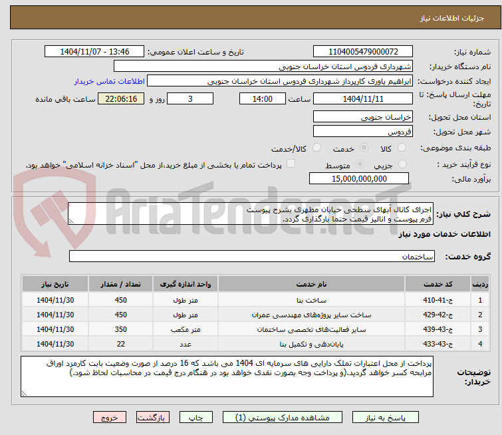Viewport: 502px width, 435px height.
Task: Click the remaining days field showing 3
Action: 190,98
